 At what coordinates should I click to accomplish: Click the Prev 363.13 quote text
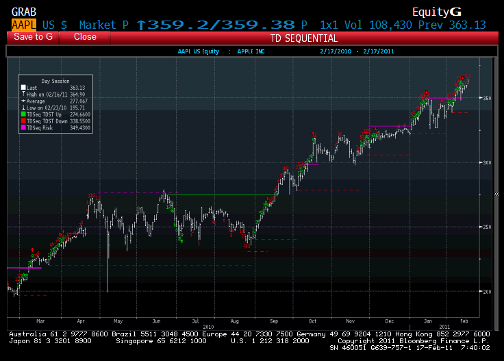tap(452, 25)
